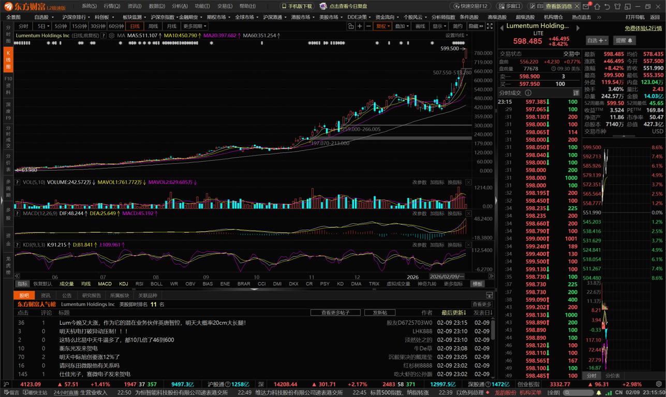The width and height of the screenshot is (666, 397).
Task: Close the MACD indicator panel
Action: point(468,213)
